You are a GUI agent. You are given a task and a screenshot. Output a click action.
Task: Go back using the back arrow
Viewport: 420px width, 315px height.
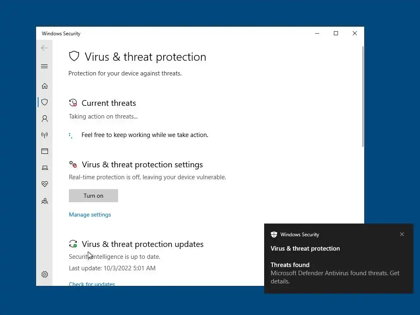point(44,48)
